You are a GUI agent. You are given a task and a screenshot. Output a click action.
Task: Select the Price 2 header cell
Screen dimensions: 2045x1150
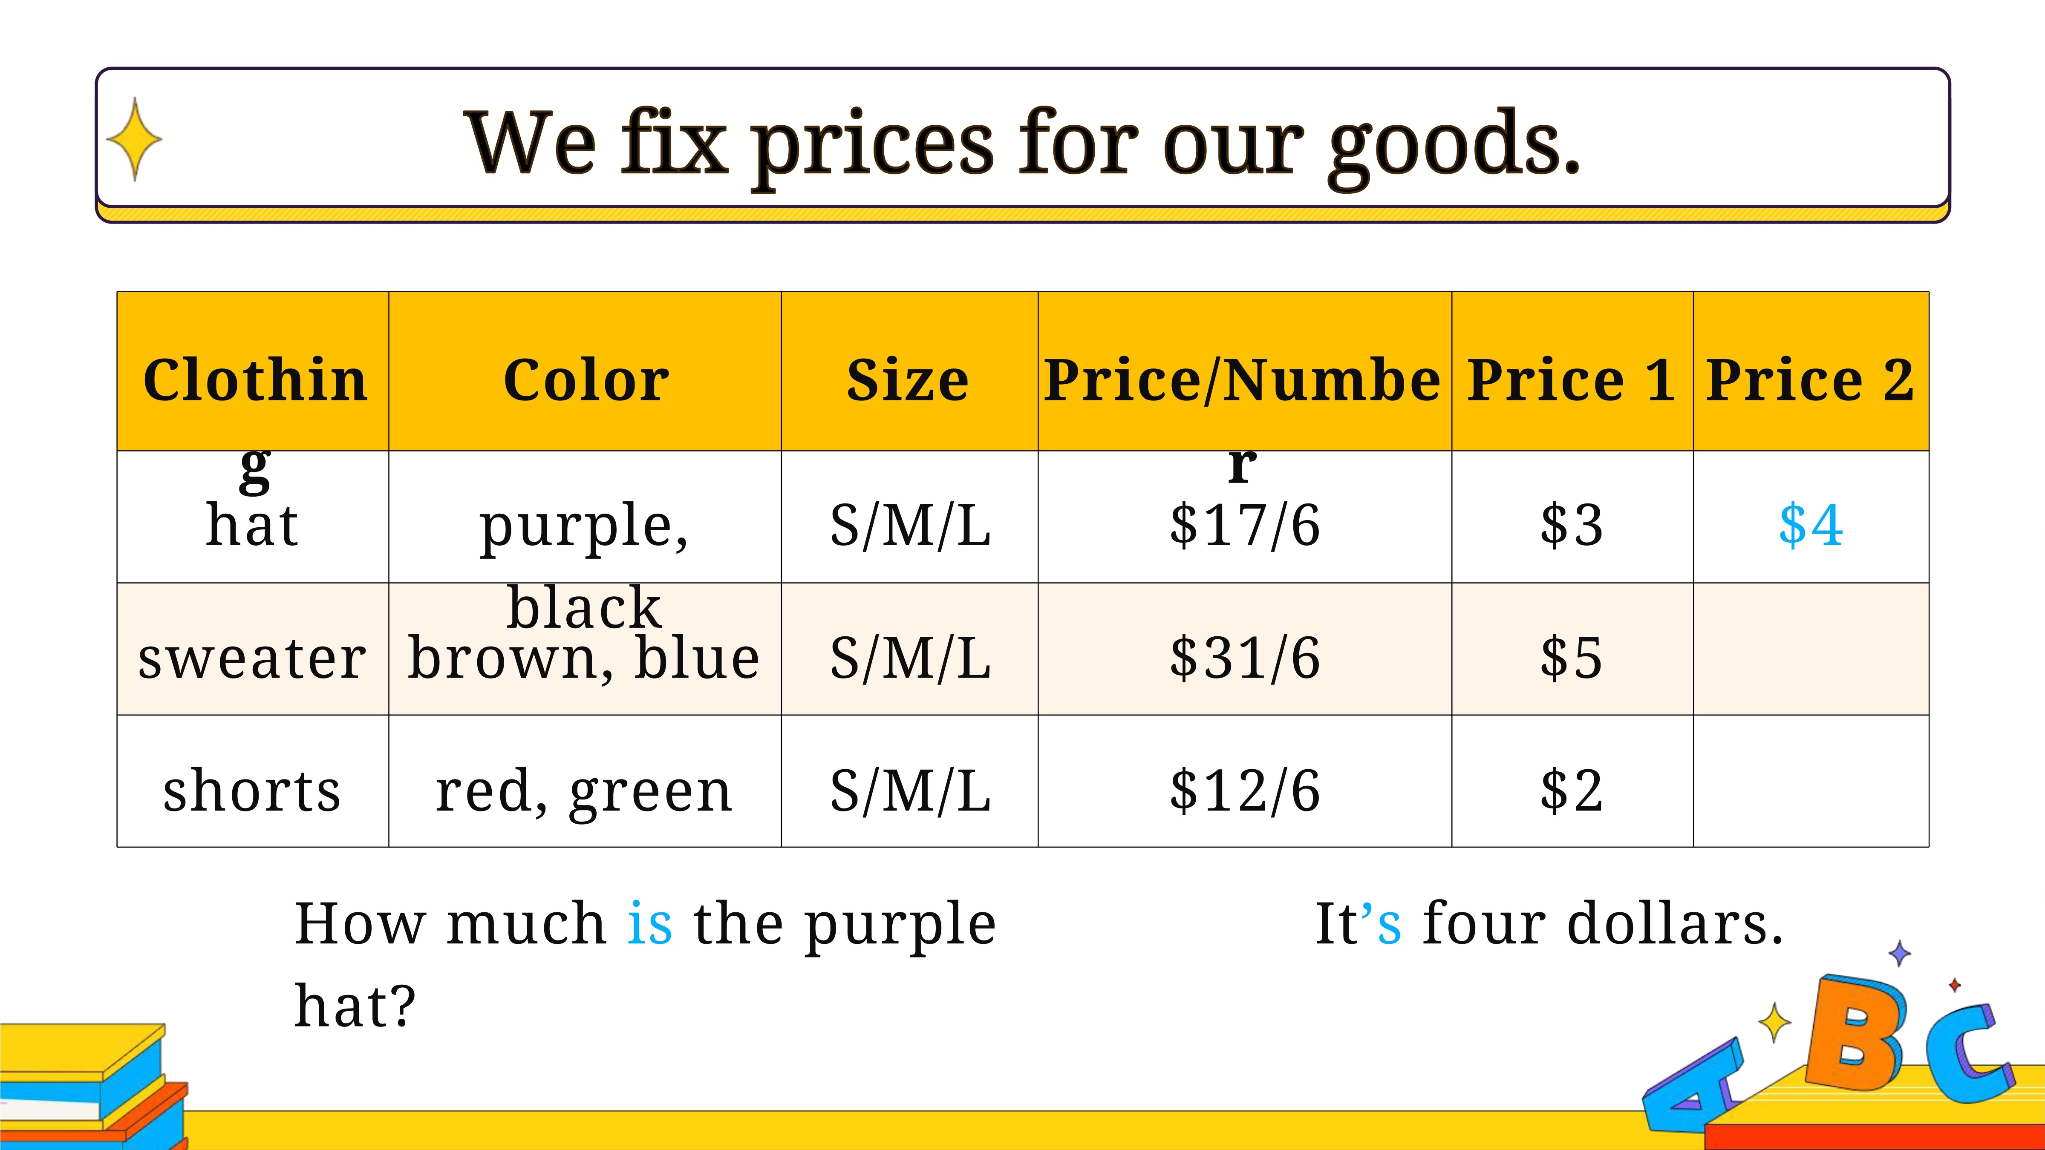[1811, 371]
